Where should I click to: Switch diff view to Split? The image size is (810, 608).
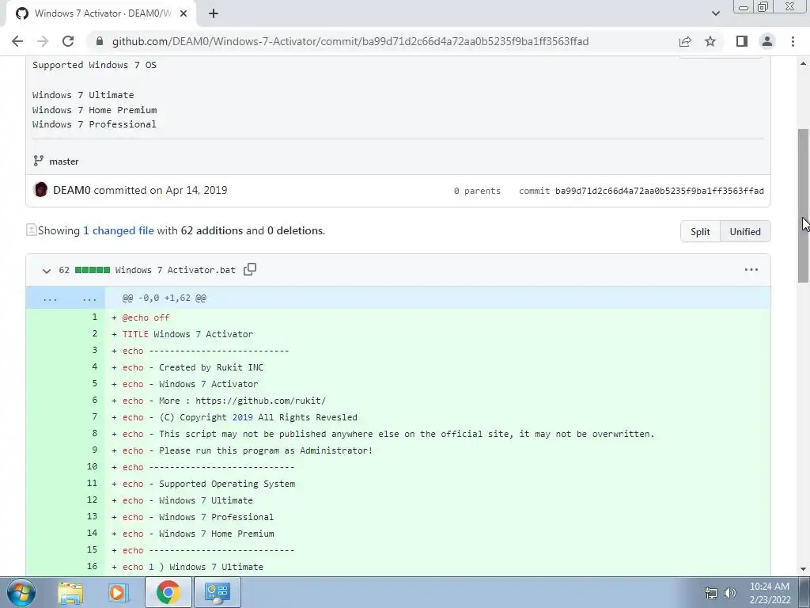[700, 232]
